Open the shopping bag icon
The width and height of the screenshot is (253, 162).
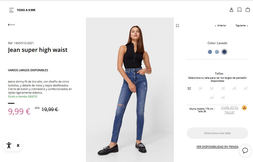click(x=248, y=10)
